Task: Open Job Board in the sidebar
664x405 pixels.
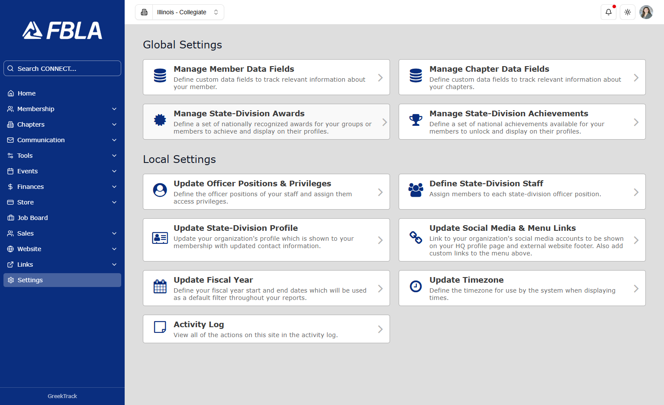Action: (x=62, y=218)
